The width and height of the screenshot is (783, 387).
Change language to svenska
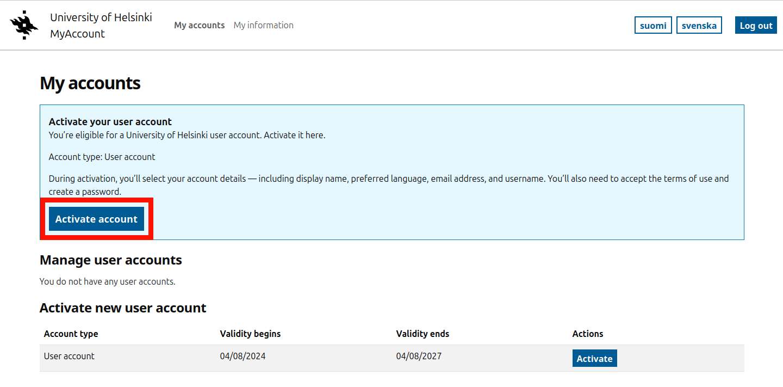click(x=699, y=26)
